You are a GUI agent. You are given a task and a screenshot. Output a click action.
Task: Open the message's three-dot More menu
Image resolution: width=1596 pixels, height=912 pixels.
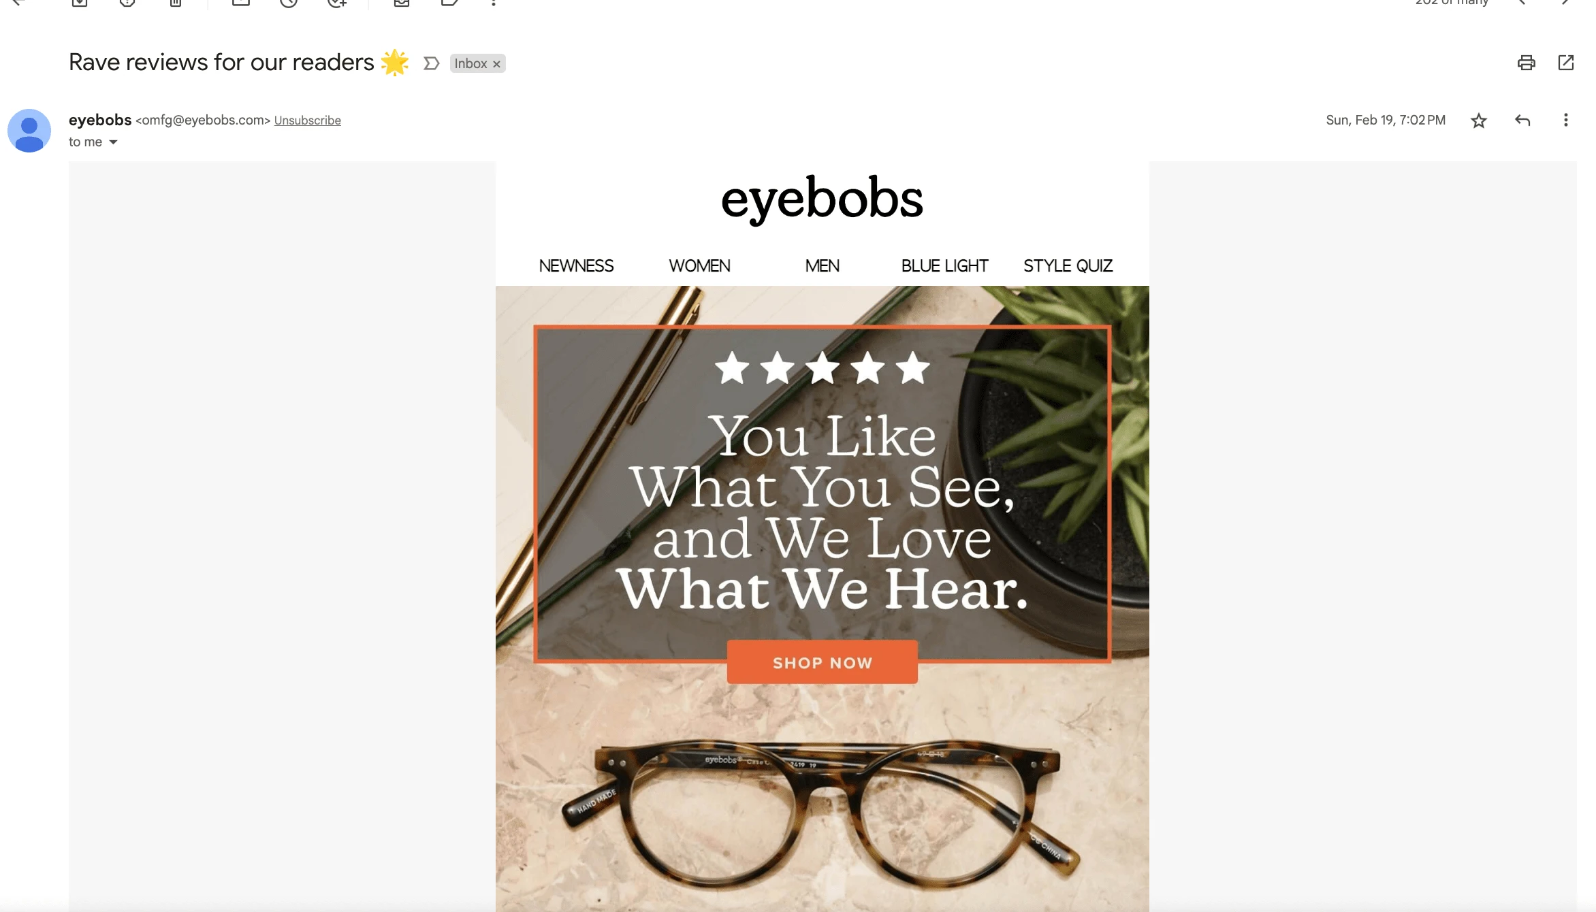(1565, 120)
